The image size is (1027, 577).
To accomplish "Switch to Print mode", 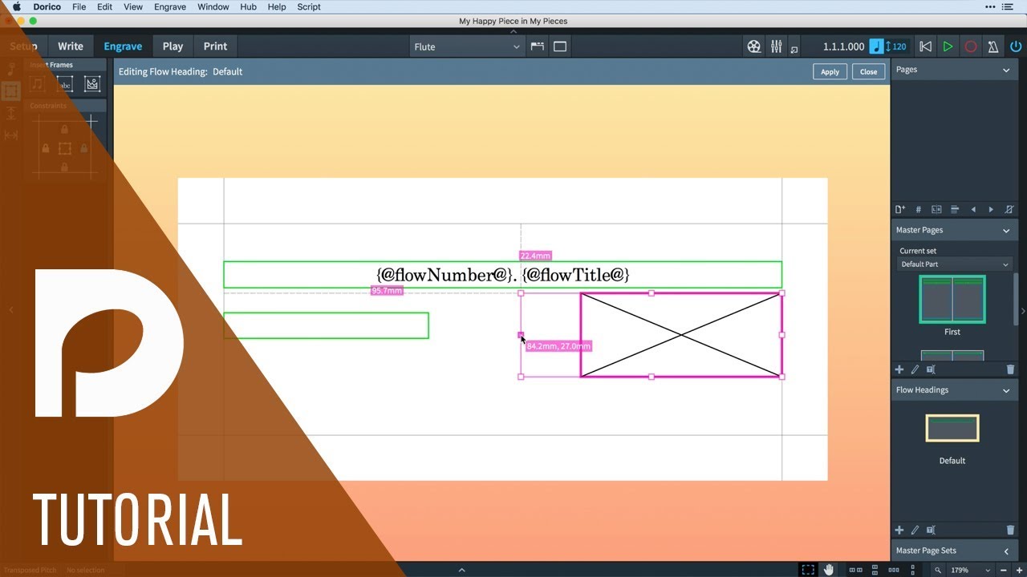I will tap(215, 46).
